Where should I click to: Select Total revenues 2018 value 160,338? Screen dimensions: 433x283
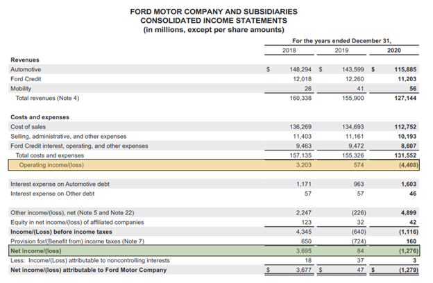pyautogui.click(x=300, y=98)
